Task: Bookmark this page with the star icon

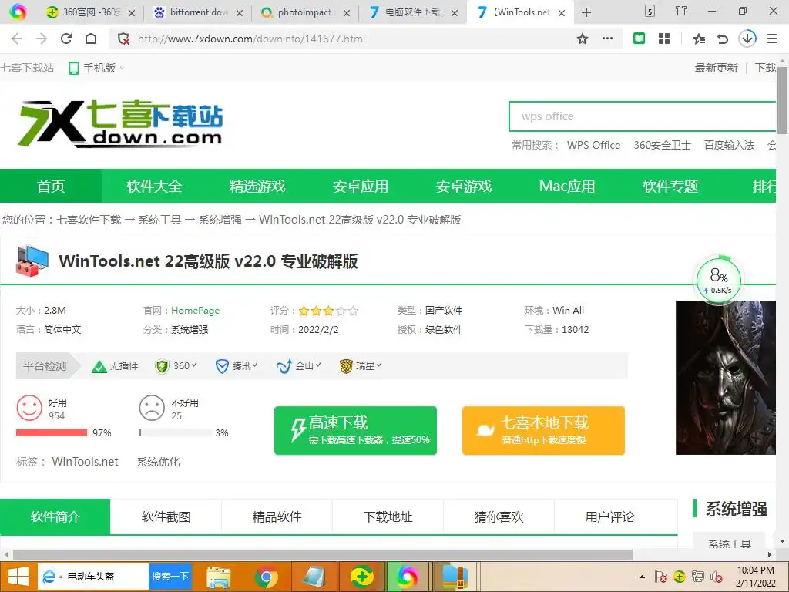Action: pyautogui.click(x=583, y=39)
